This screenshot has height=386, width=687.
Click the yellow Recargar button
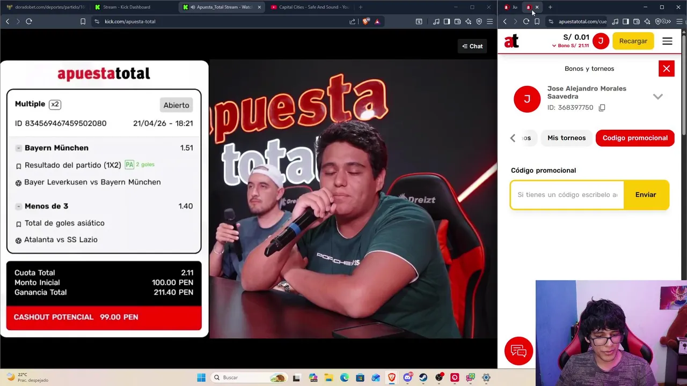(x=633, y=41)
